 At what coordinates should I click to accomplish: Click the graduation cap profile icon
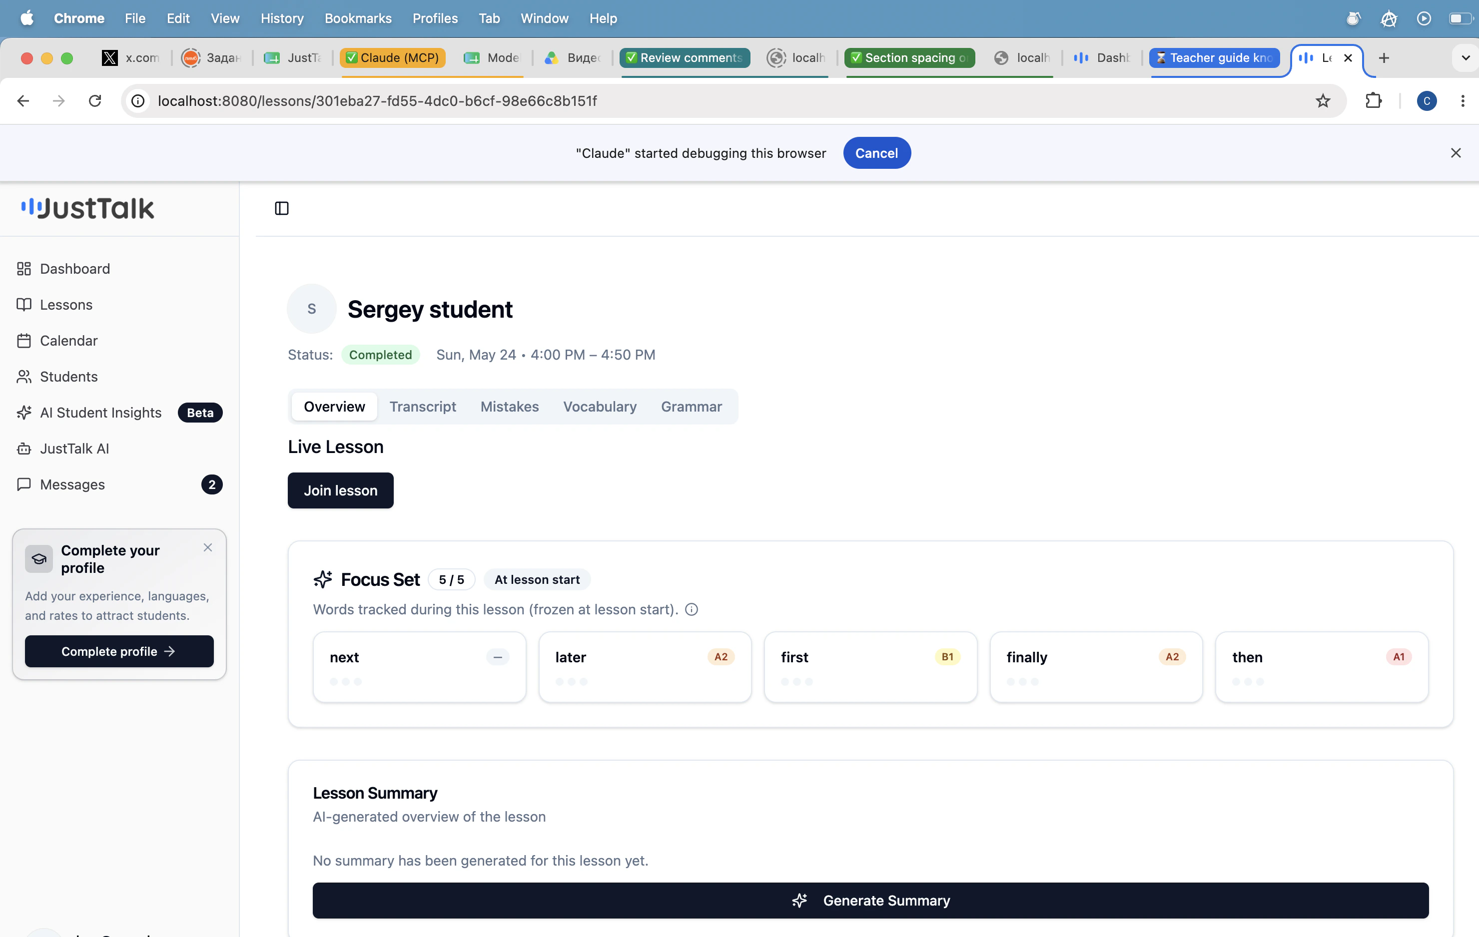pos(38,559)
